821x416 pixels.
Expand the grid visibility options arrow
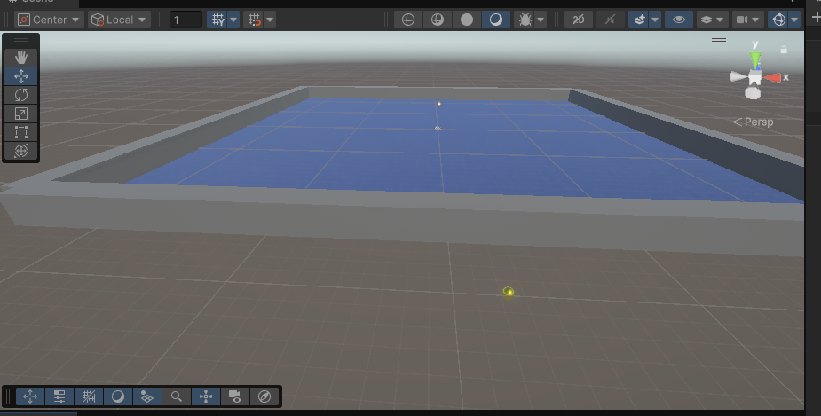tap(233, 20)
